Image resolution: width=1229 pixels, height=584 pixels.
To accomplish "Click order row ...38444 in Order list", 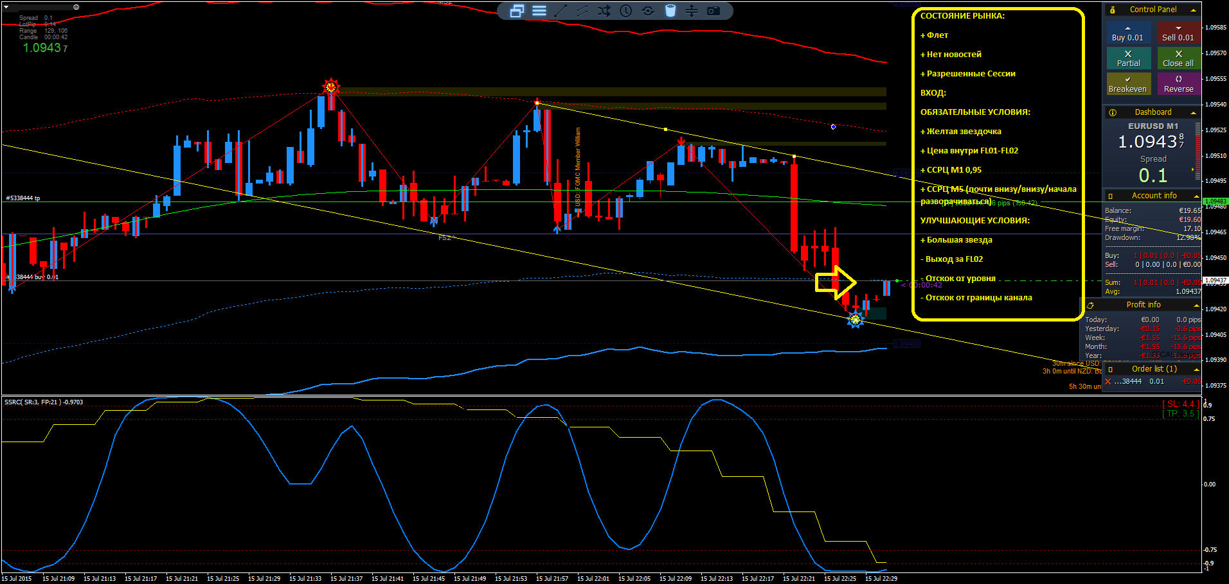I will click(1152, 381).
